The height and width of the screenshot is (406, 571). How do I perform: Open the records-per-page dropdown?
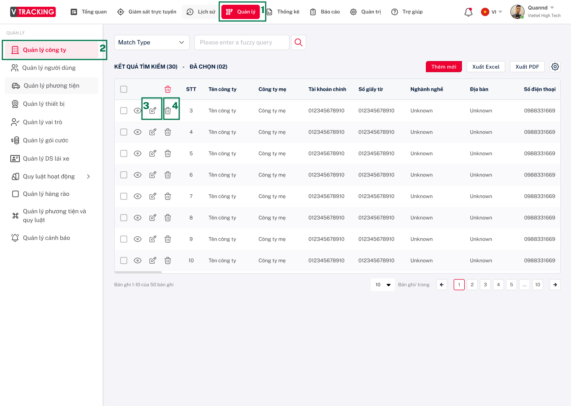(x=383, y=285)
